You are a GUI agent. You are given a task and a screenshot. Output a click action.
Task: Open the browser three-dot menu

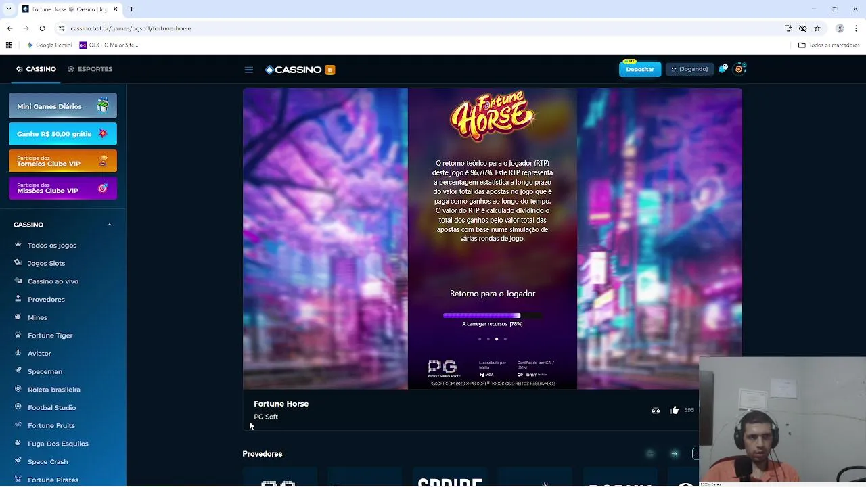(x=857, y=28)
